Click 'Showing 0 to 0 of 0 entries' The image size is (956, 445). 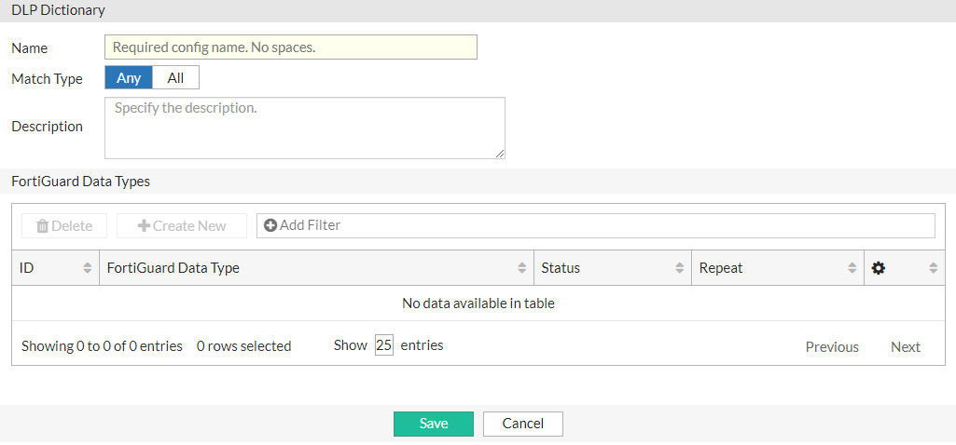coord(102,346)
